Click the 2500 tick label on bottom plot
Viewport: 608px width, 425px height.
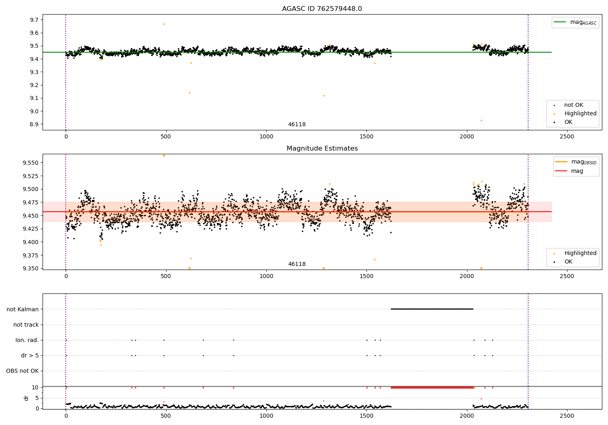tap(567, 416)
